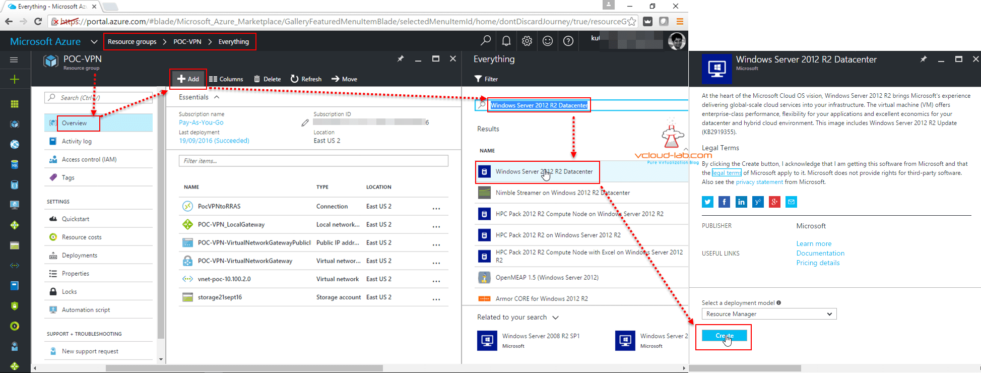Open the help question mark icon
981x373 pixels.
[568, 41]
